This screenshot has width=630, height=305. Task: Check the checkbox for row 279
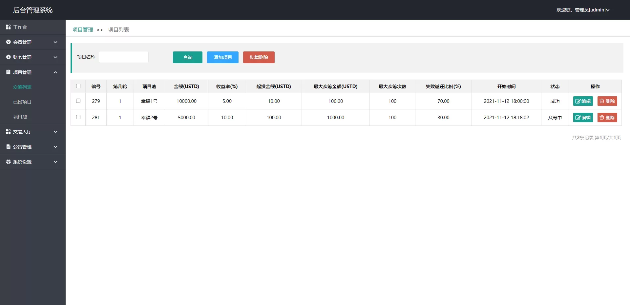pyautogui.click(x=78, y=101)
